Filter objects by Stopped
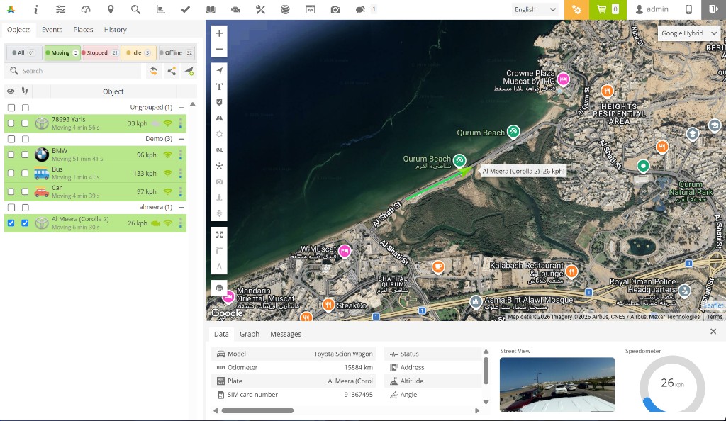The image size is (726, 421). tap(99, 52)
